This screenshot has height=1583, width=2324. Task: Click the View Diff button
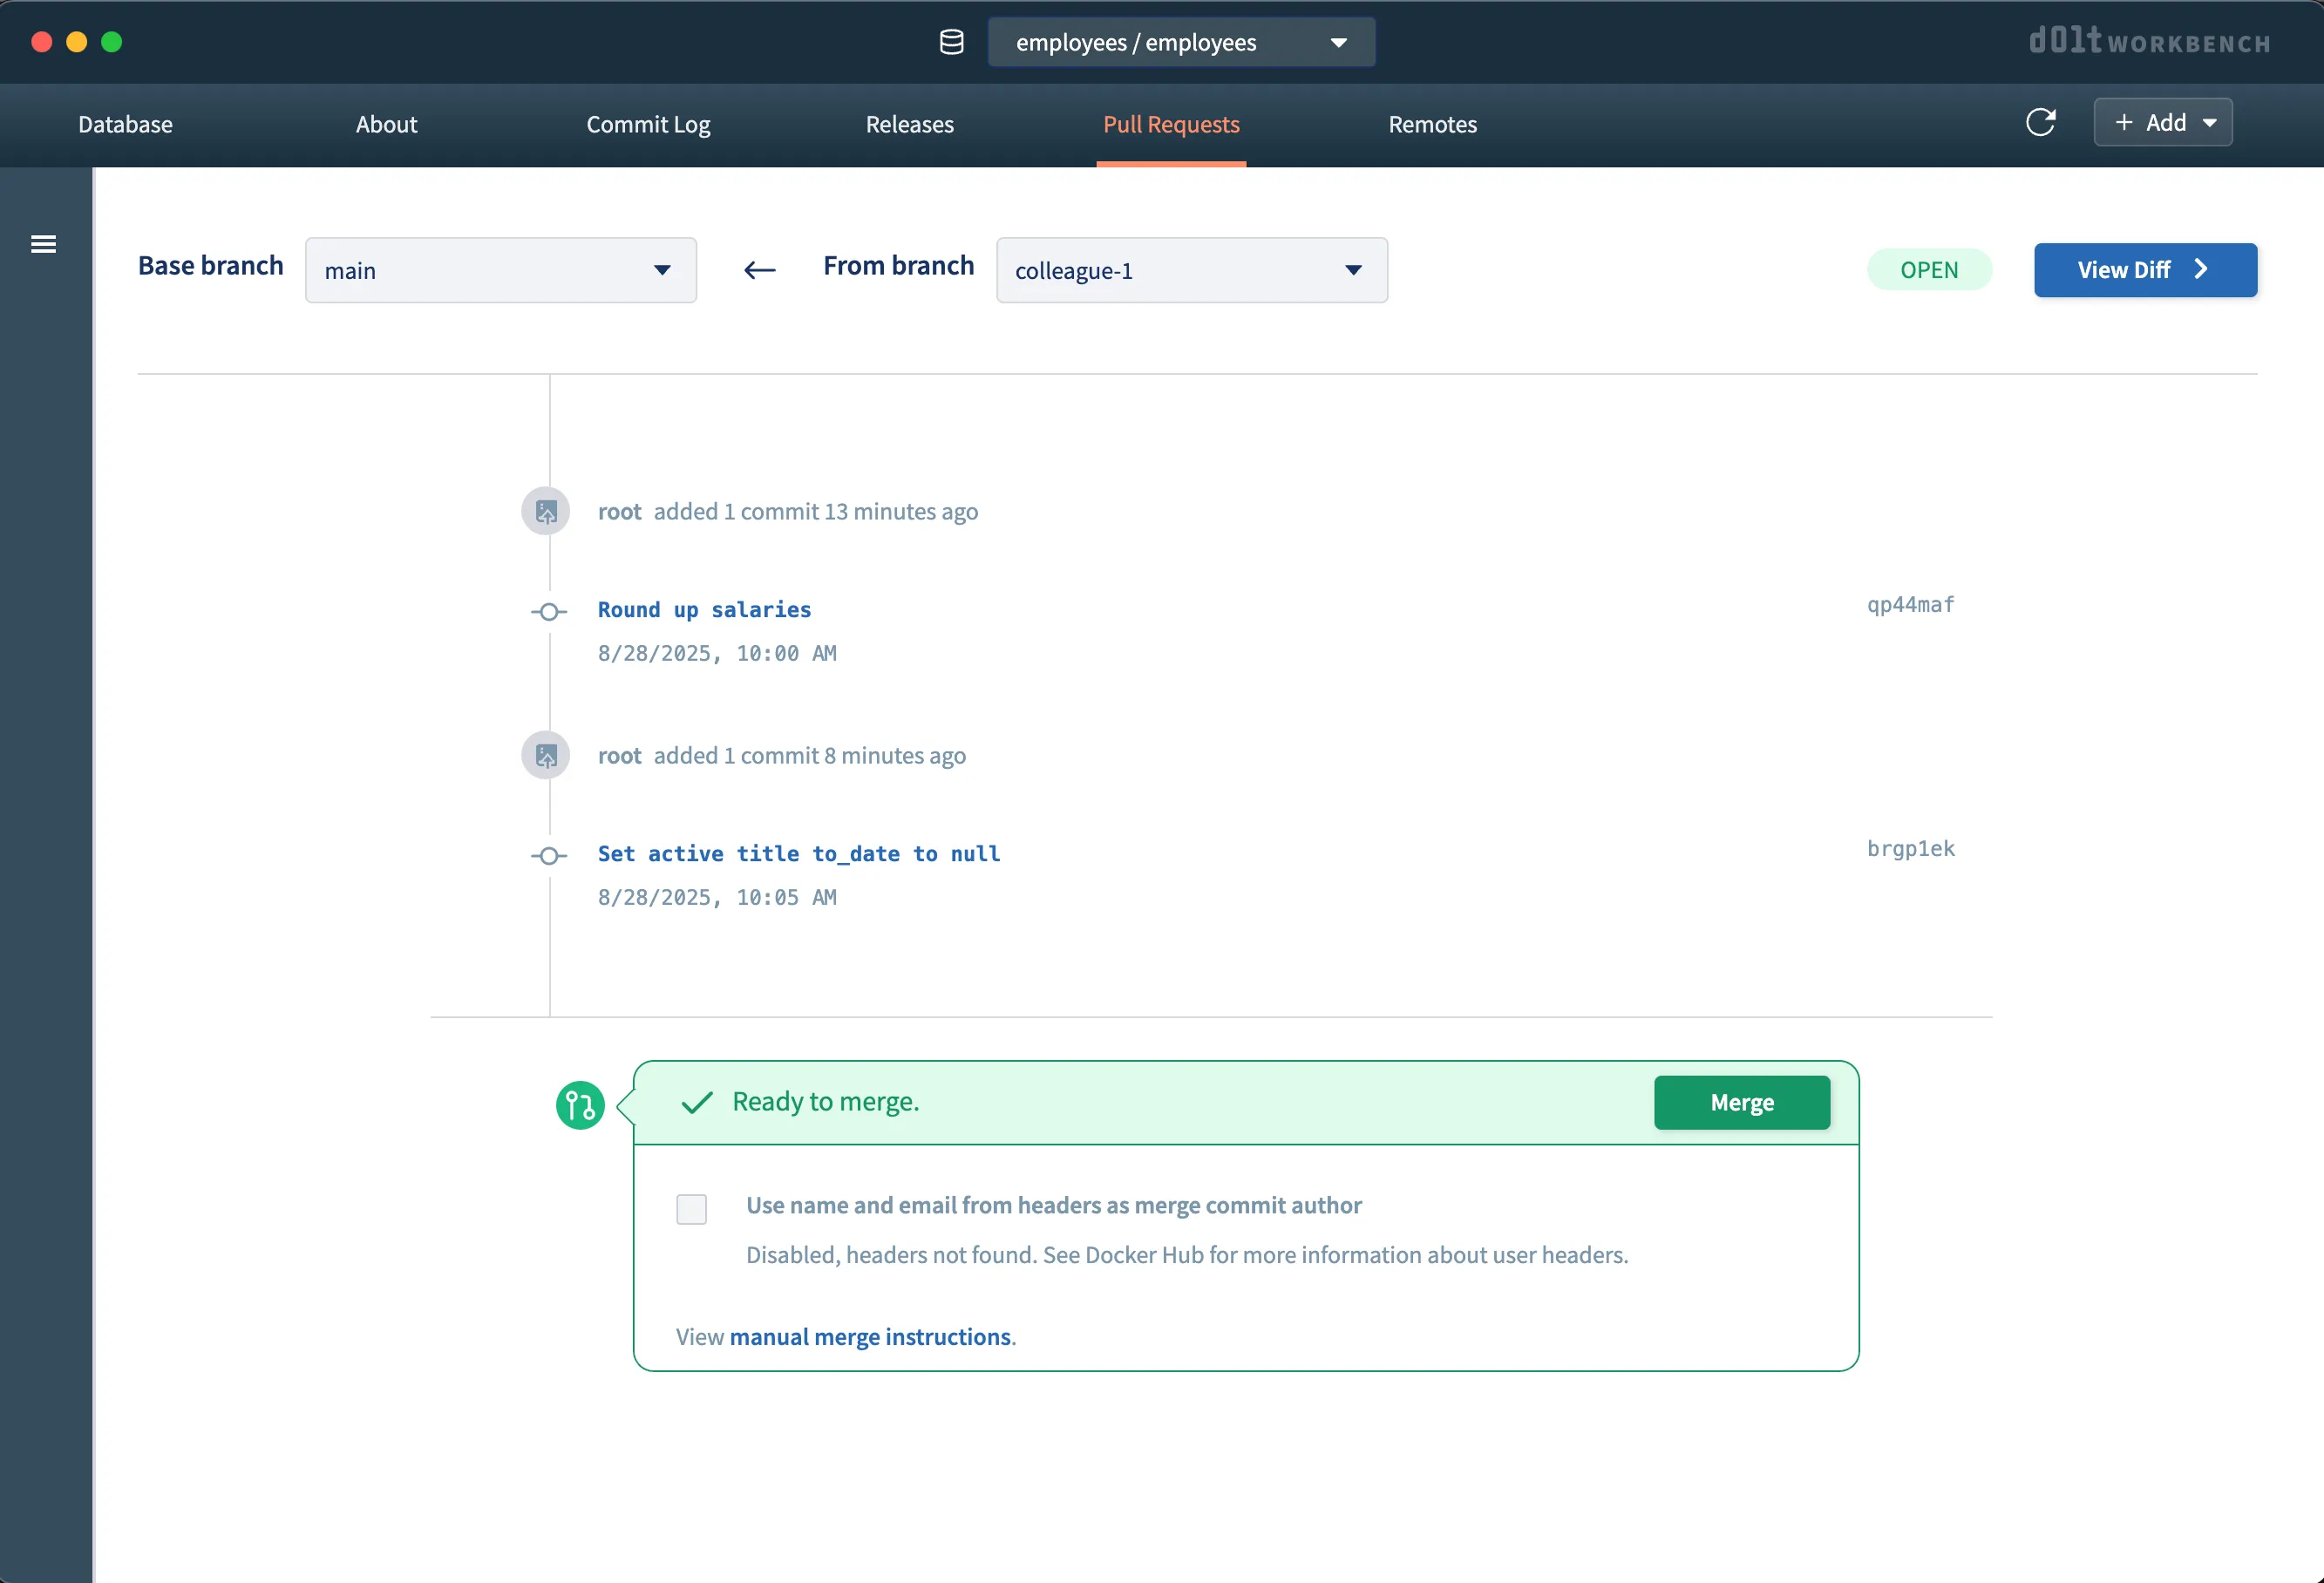click(x=2145, y=270)
